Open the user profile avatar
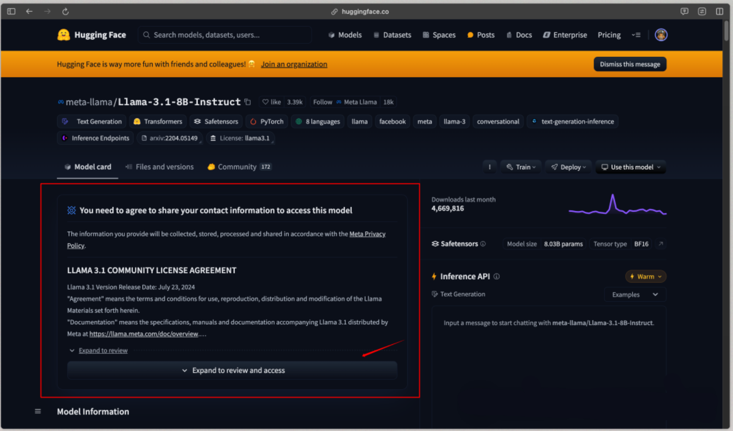Image resolution: width=733 pixels, height=431 pixels. (x=661, y=35)
